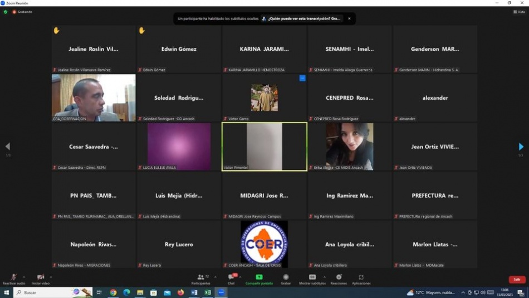Image resolution: width=529 pixels, height=298 pixels.
Task: Expand the arrow next to Participantes
Action: [215, 277]
